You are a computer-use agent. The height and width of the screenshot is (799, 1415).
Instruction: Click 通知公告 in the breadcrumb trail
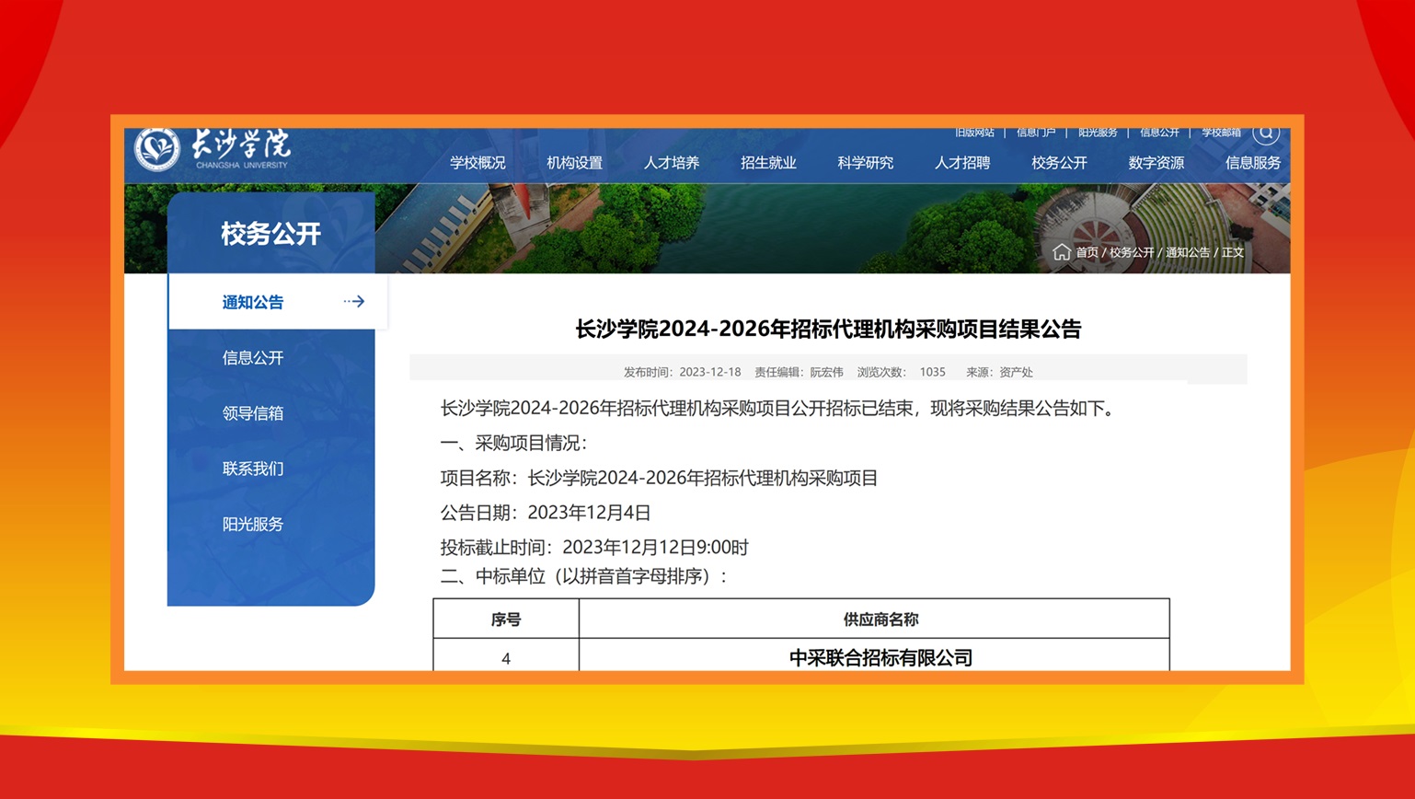click(1188, 251)
